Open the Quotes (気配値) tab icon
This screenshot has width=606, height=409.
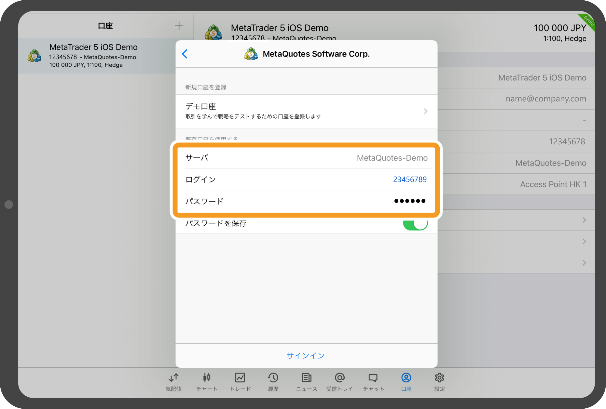pos(173,378)
